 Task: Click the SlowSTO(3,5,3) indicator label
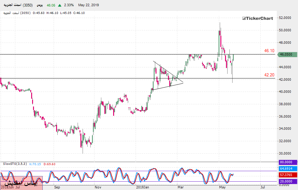click(15, 164)
